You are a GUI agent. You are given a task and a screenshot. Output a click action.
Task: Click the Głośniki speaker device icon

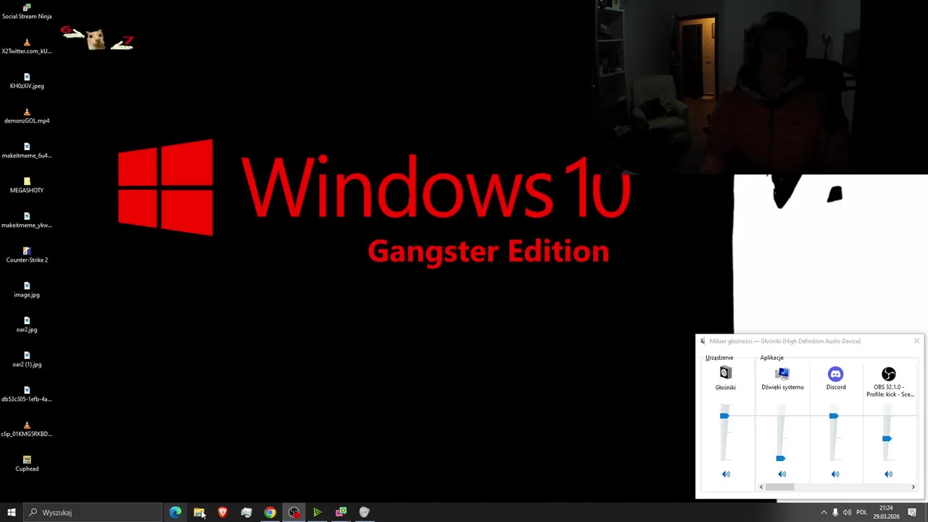[x=726, y=373]
